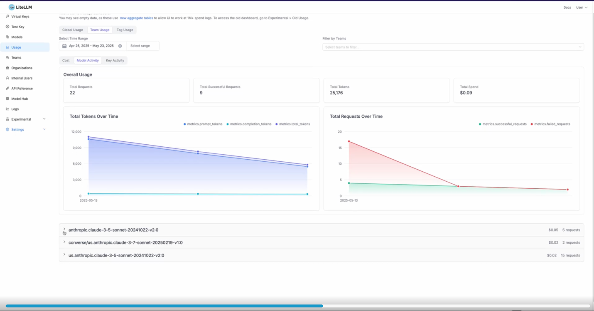
Task: Open Test Key from the sidebar icon
Action: [x=7, y=27]
